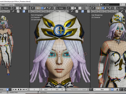Open the Scripting workspace tab

click(x=92, y=5)
